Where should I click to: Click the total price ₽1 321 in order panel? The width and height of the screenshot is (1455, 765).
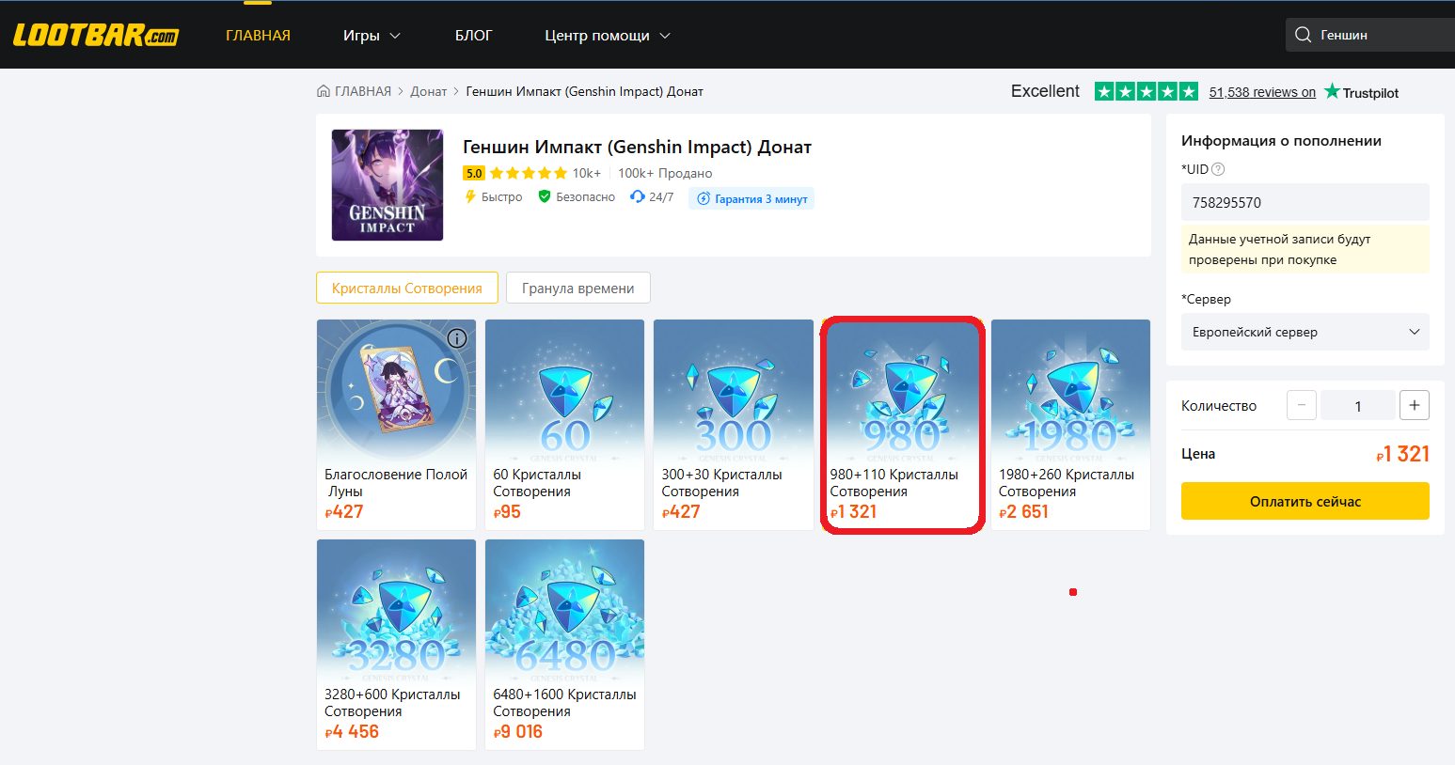tap(1402, 454)
